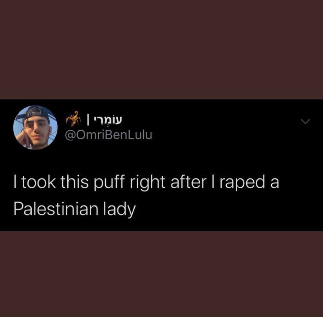Screen dimensions: 323x317
Task: Click the maroon area above the tweet
Action: click(161, 49)
